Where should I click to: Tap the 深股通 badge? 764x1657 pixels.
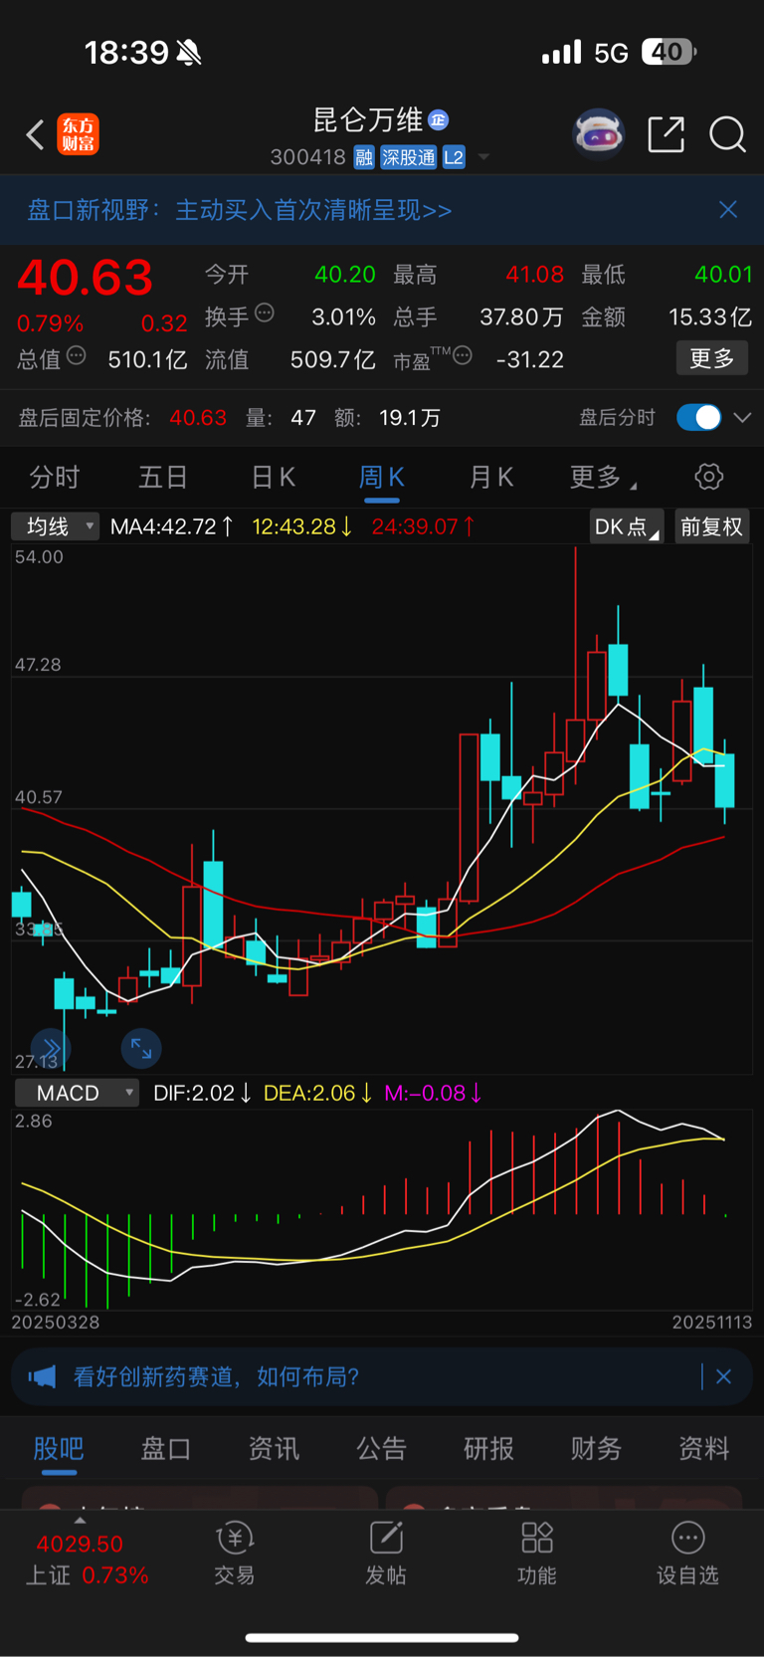[409, 157]
